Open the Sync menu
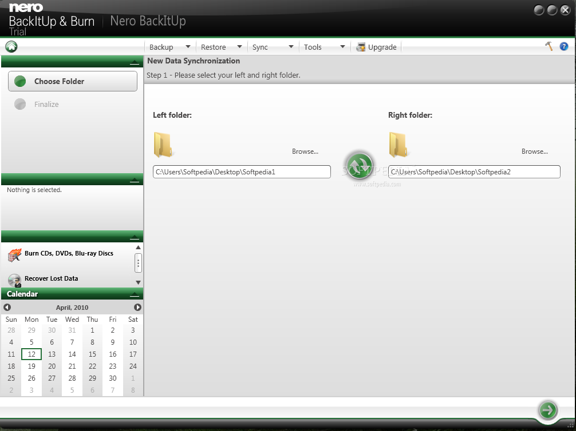Screen dimensions: 576x431 coord(260,47)
